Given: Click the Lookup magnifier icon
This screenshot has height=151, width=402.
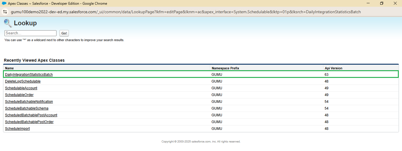Looking at the screenshot, I should (x=8, y=23).
